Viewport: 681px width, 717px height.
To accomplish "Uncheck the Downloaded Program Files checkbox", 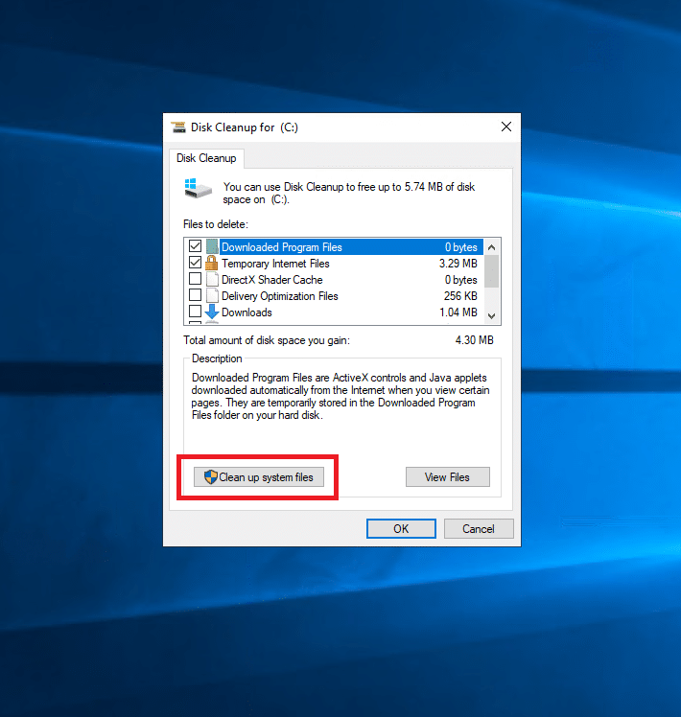I will (196, 247).
